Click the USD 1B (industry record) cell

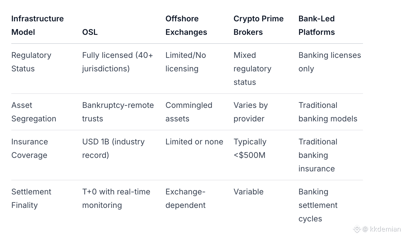click(x=113, y=148)
